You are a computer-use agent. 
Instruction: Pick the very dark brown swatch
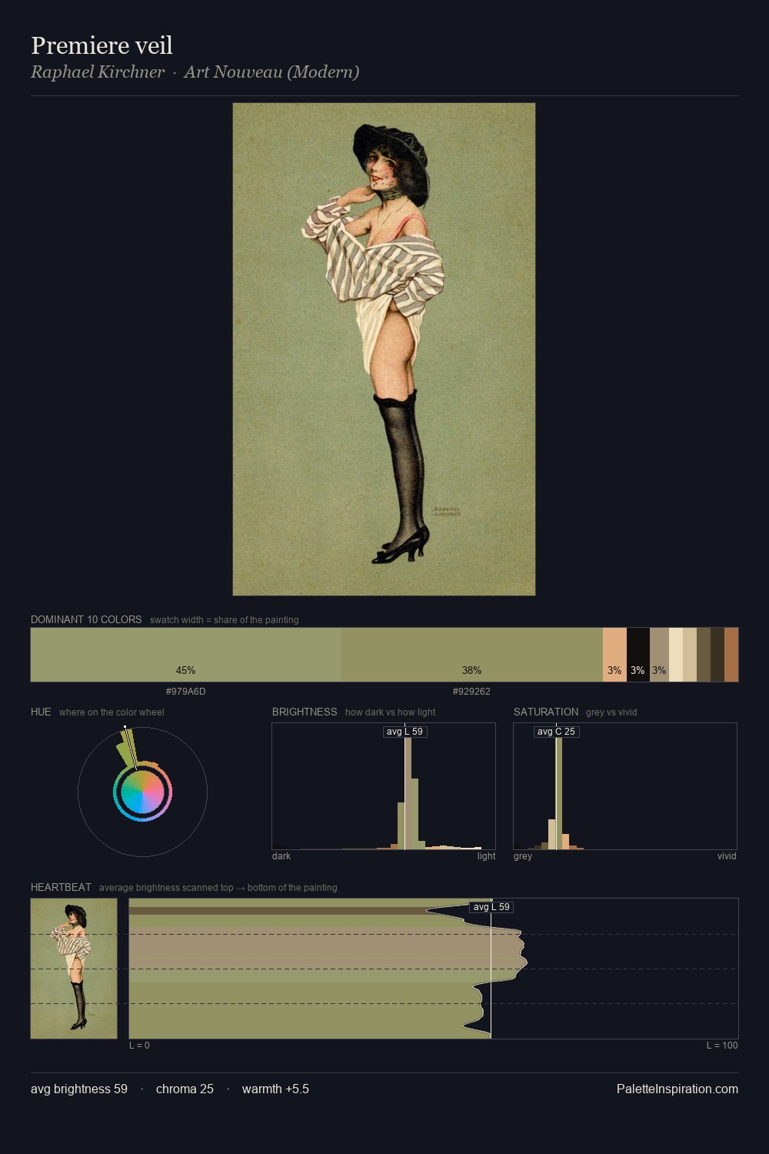(x=717, y=655)
